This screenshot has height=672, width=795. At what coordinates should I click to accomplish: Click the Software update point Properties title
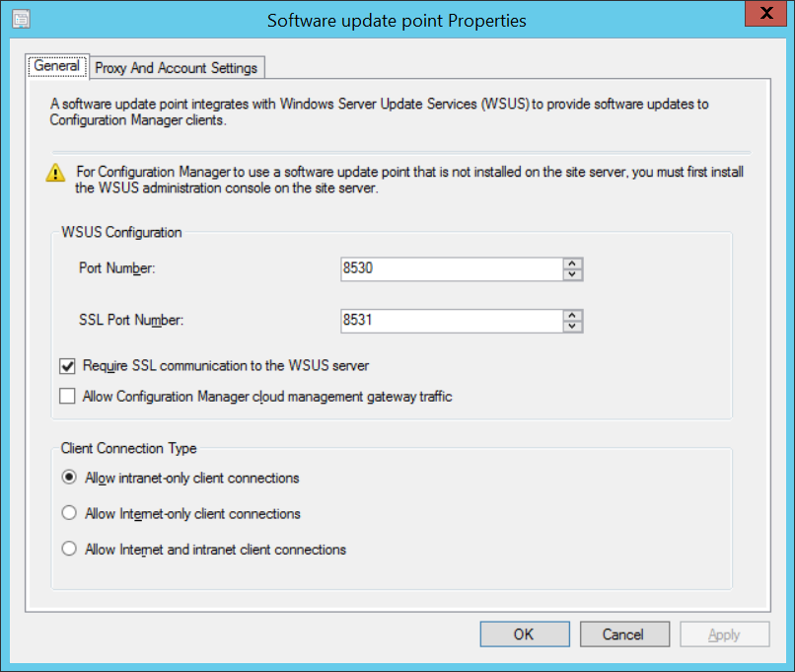pyautogui.click(x=397, y=21)
